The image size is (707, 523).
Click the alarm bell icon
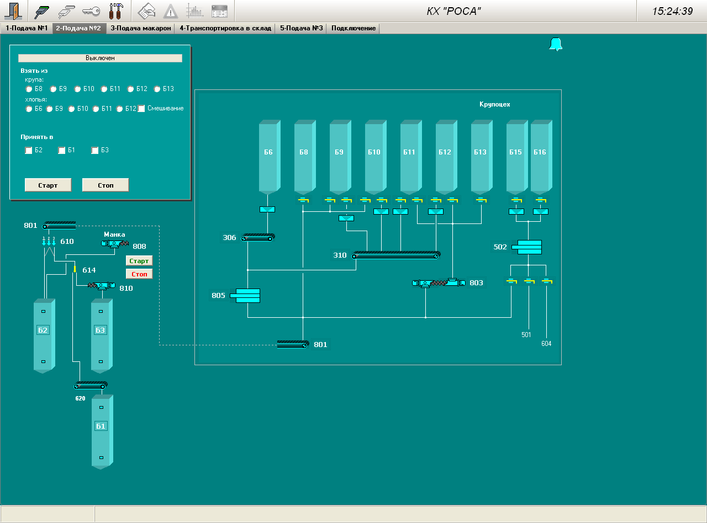(x=555, y=45)
